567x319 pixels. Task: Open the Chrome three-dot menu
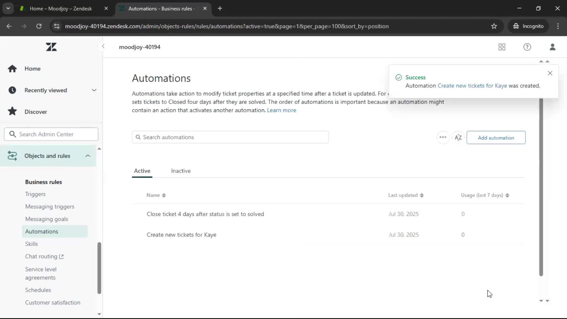point(558,26)
